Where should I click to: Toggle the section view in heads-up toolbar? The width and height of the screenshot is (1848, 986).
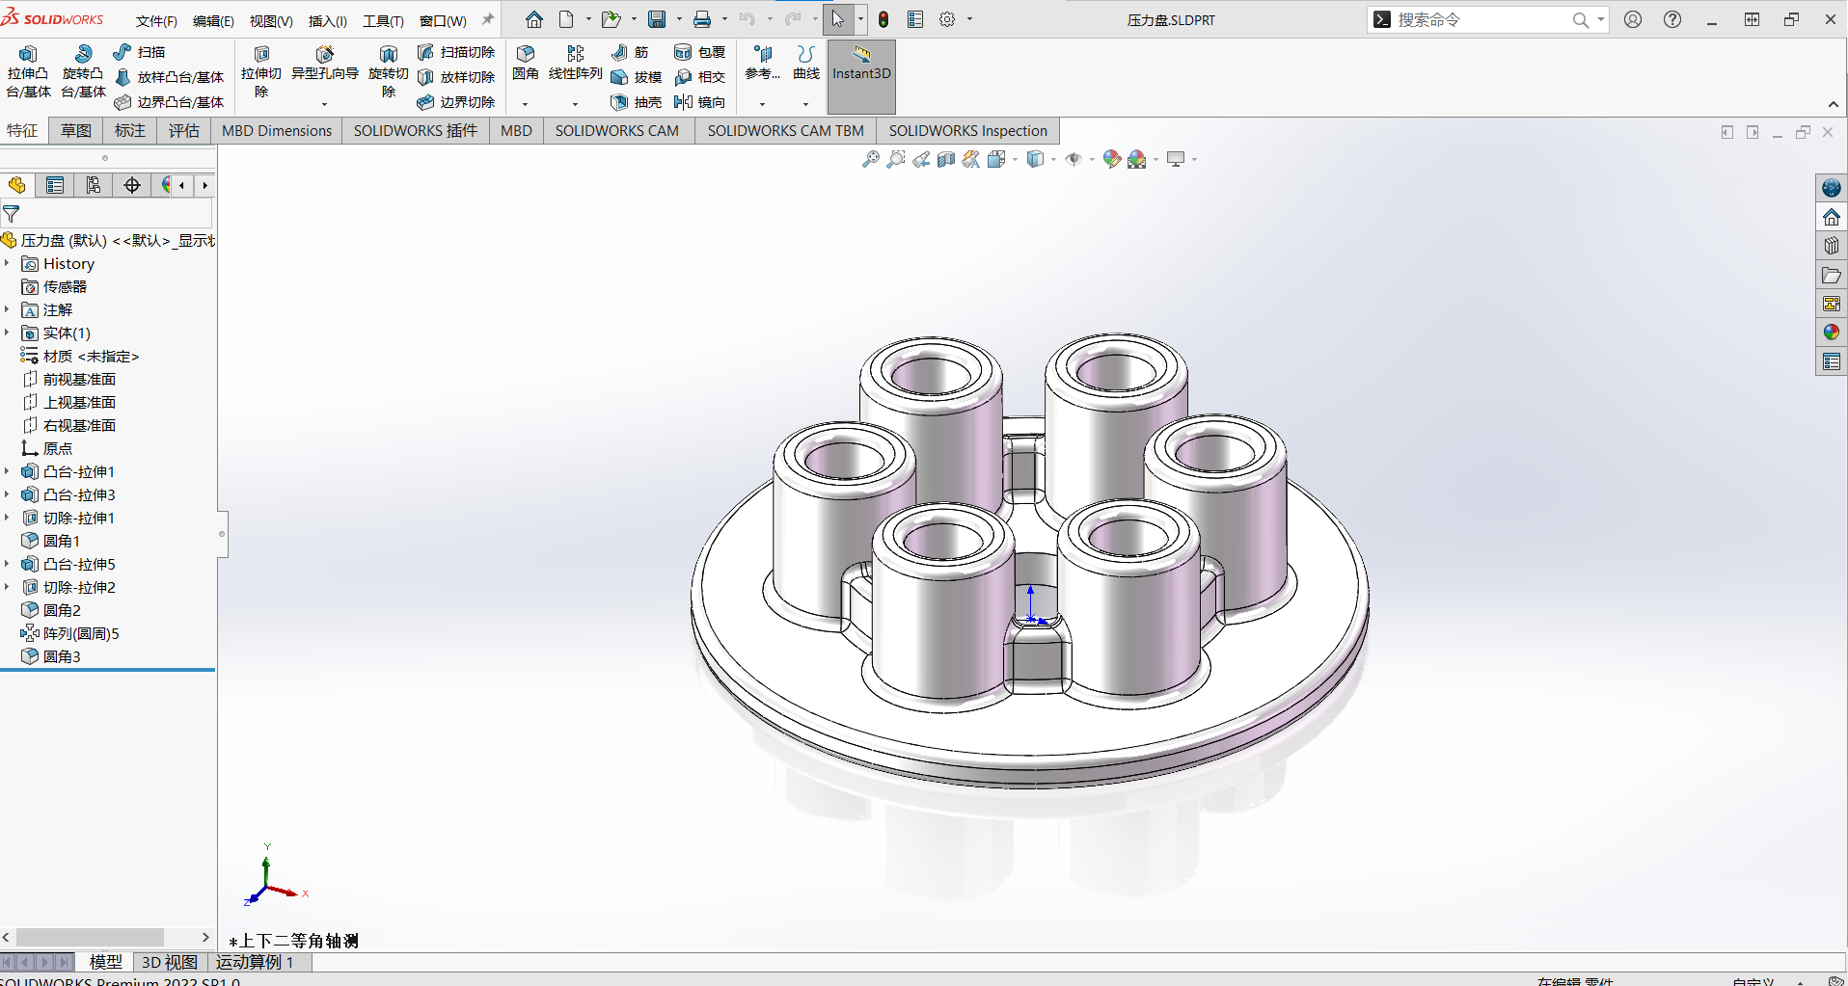944,159
